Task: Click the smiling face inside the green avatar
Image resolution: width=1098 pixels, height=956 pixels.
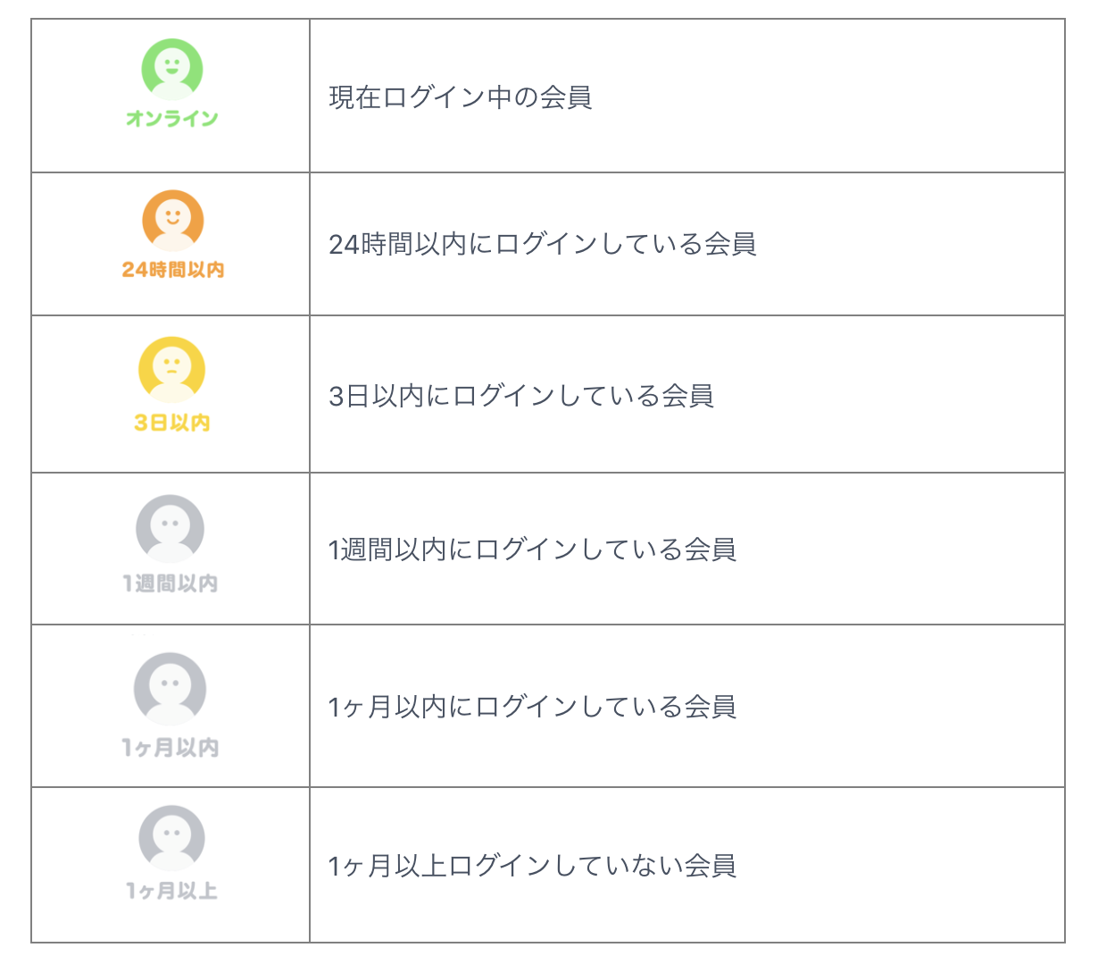Action: tap(172, 65)
